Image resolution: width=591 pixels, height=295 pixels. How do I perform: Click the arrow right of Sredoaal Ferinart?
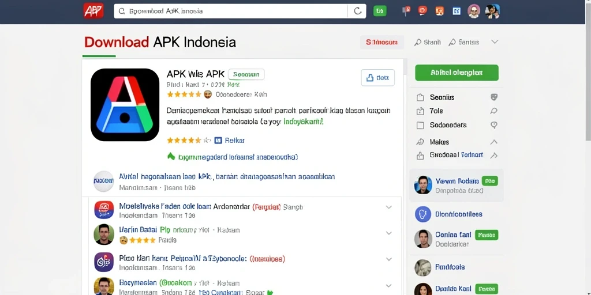tap(493, 156)
